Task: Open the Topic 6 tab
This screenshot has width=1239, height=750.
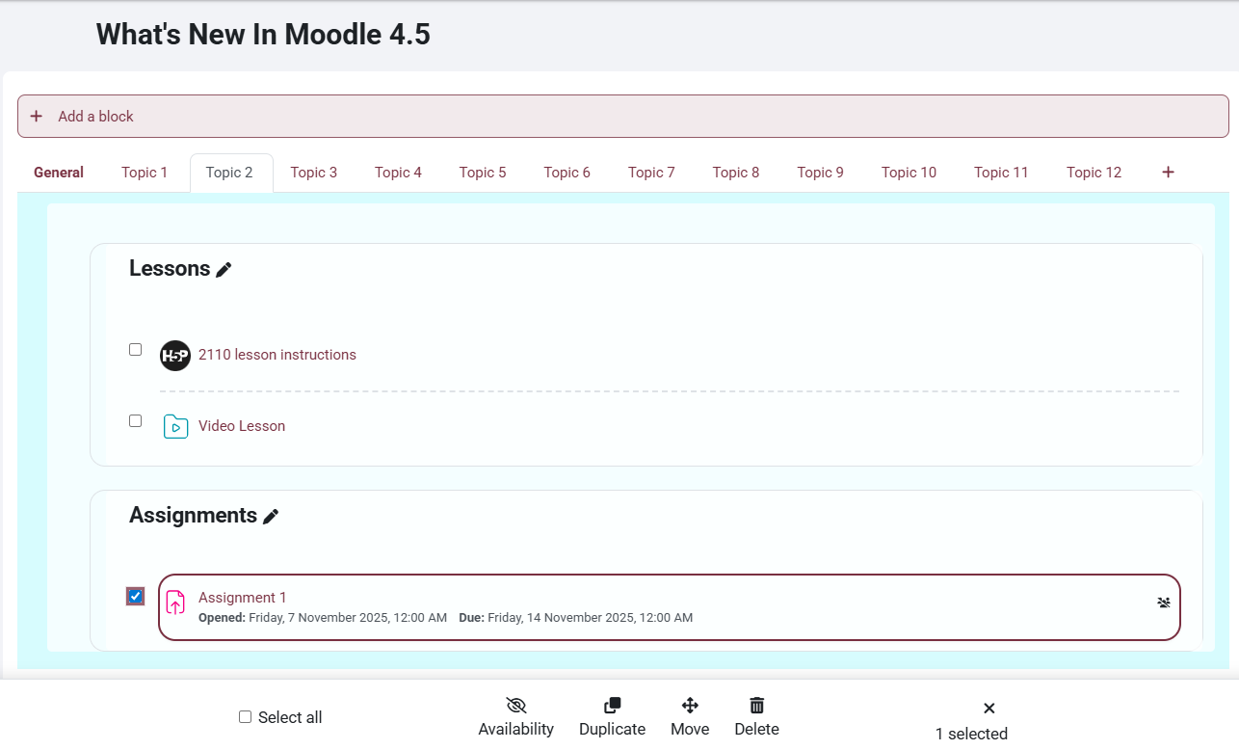Action: (x=567, y=173)
